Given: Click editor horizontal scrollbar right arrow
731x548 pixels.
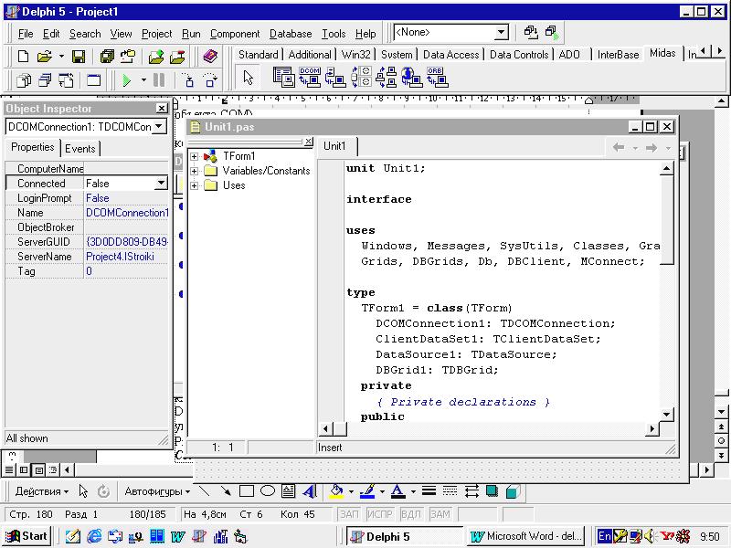Looking at the screenshot, I should pos(652,428).
